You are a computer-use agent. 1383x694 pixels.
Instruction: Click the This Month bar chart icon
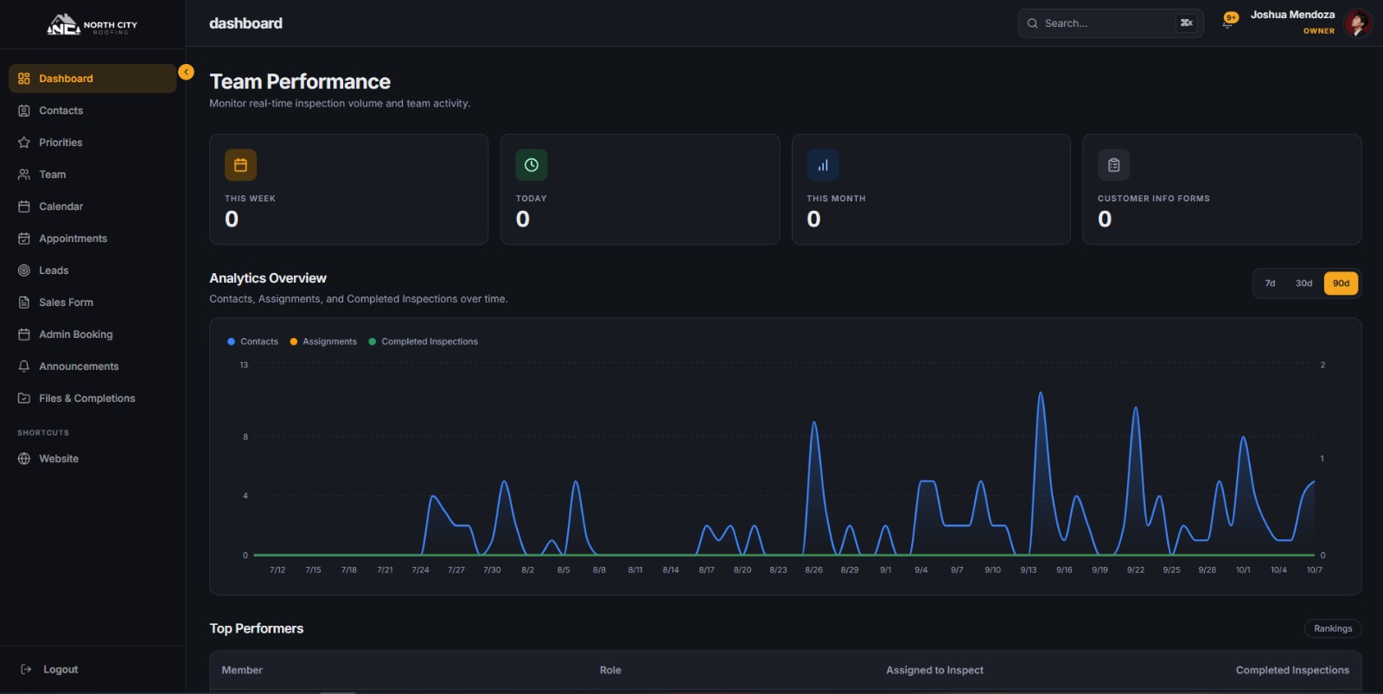823,165
